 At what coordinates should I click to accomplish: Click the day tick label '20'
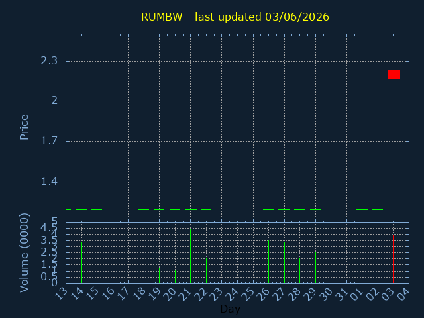170,293
